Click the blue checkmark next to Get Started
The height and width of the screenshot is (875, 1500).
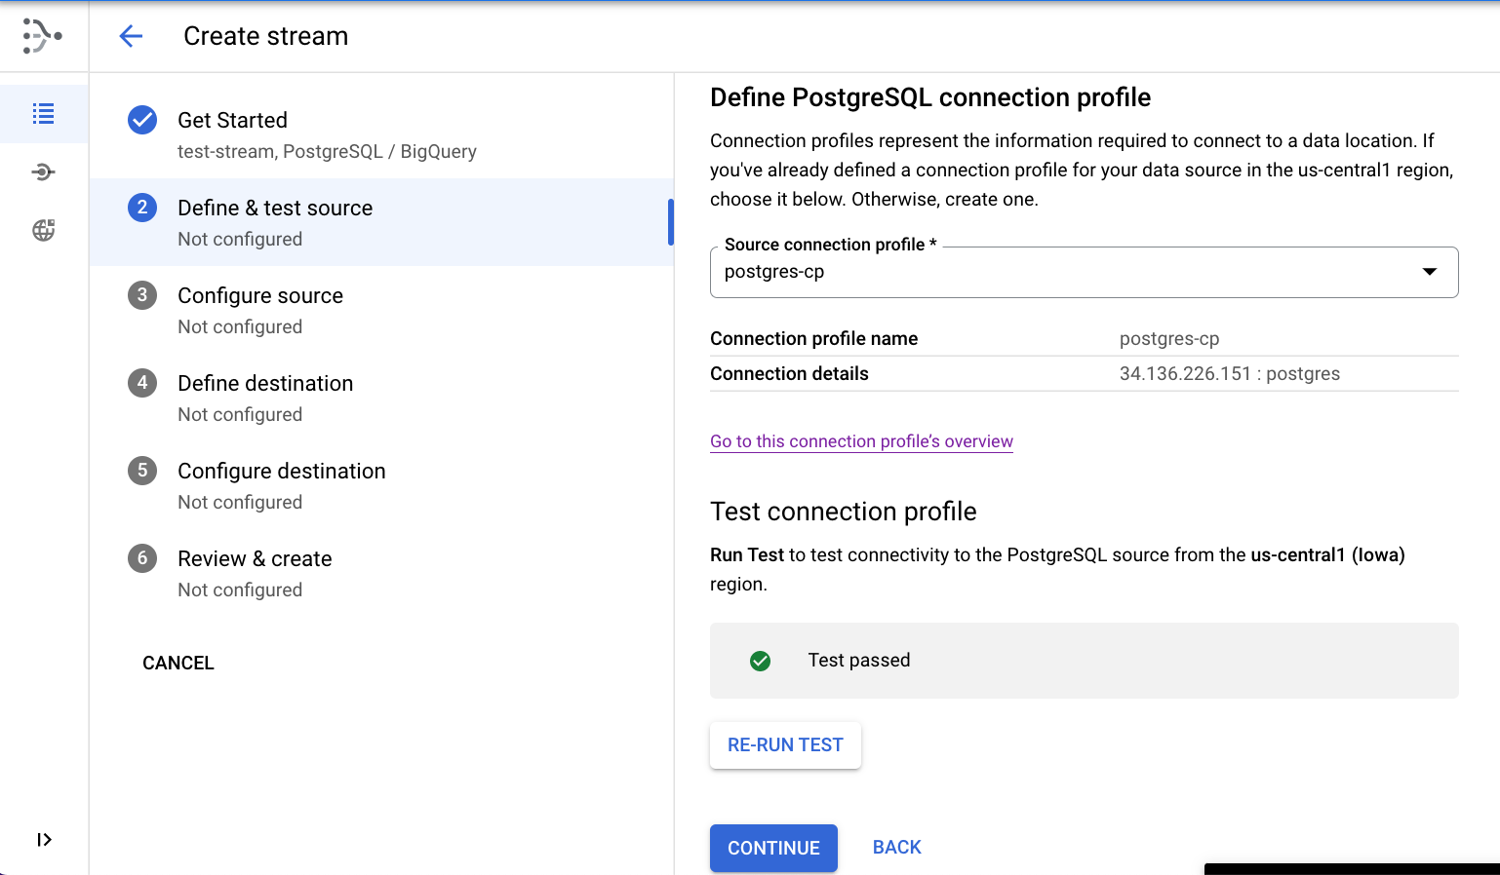[x=142, y=120]
